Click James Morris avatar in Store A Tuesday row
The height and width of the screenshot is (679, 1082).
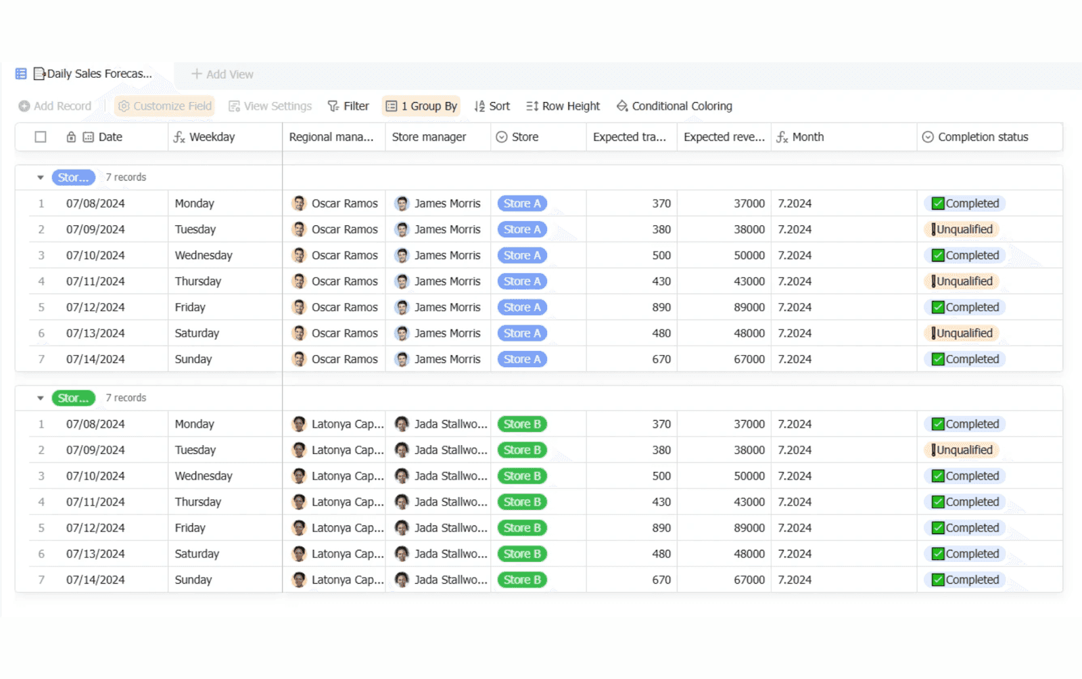point(402,230)
